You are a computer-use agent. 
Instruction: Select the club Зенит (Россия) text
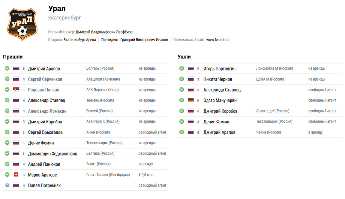(x=98, y=164)
